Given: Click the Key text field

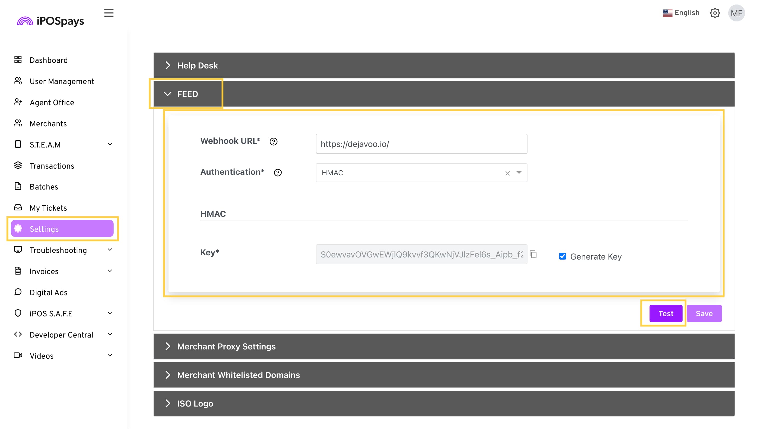Looking at the screenshot, I should pos(421,254).
